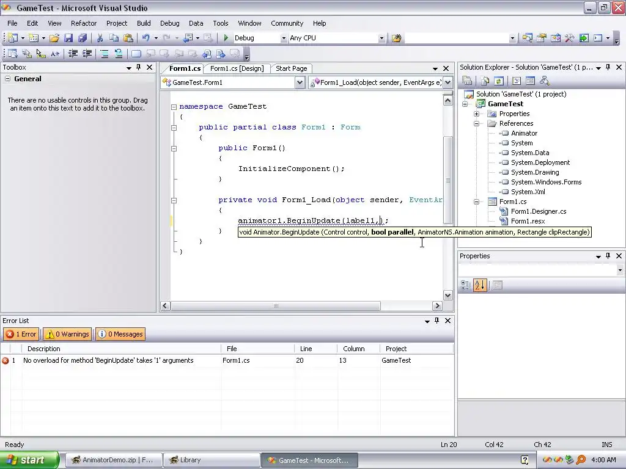This screenshot has width=626, height=469.
Task: Collapse the General group in Toolbox
Action: point(7,79)
